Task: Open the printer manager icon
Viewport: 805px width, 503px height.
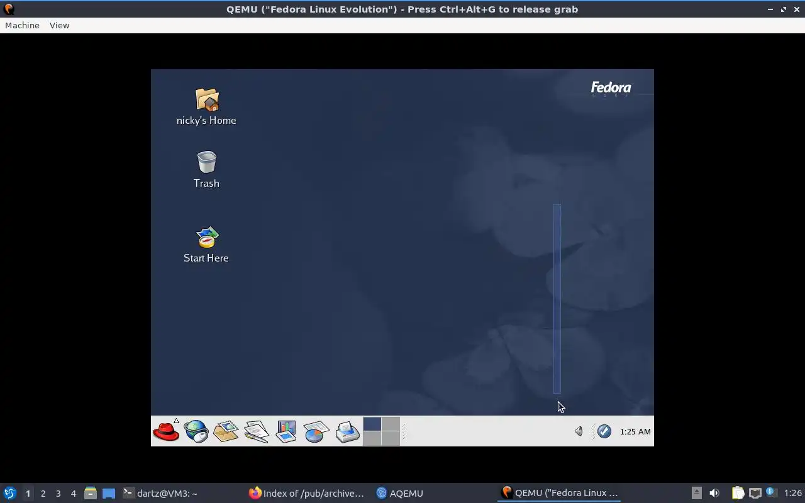Action: [x=347, y=431]
